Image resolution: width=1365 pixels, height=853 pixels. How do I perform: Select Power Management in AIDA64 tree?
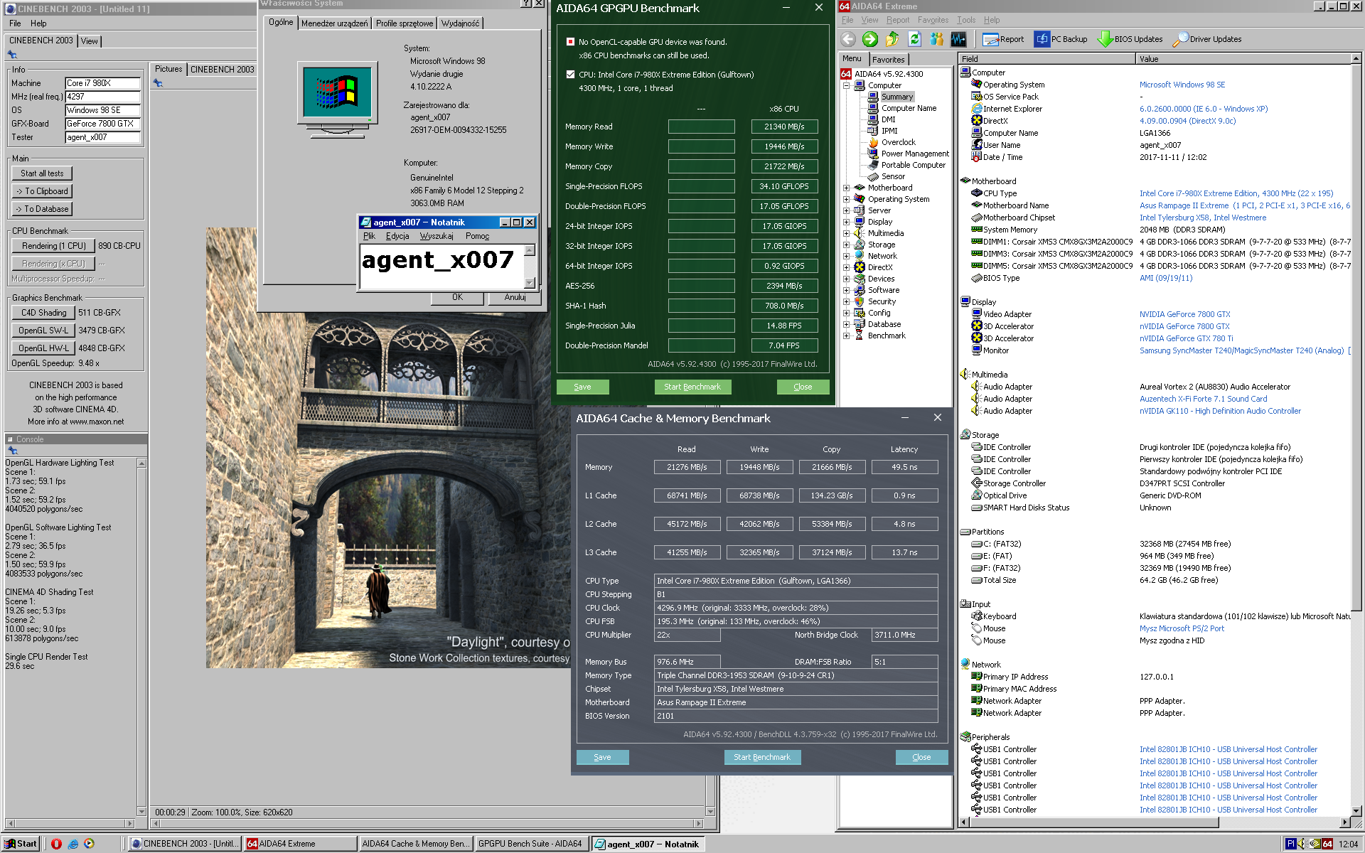(909, 154)
